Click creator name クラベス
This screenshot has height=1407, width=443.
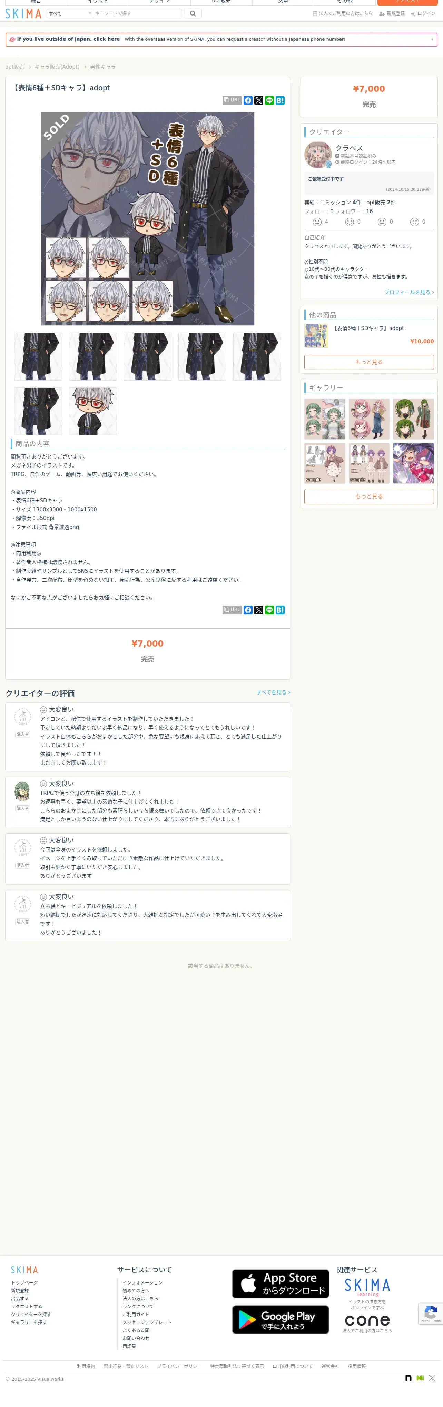tap(349, 148)
